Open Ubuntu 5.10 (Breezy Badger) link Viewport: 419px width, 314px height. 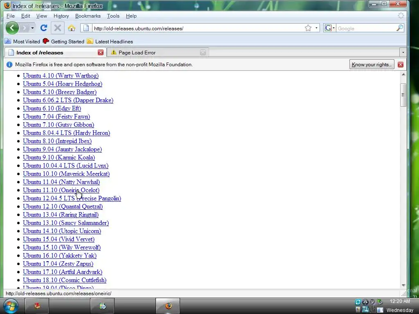60,92
